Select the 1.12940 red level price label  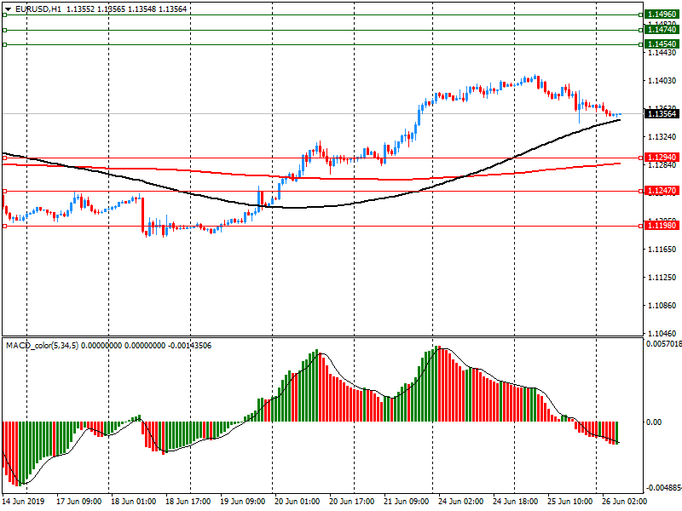coord(662,158)
